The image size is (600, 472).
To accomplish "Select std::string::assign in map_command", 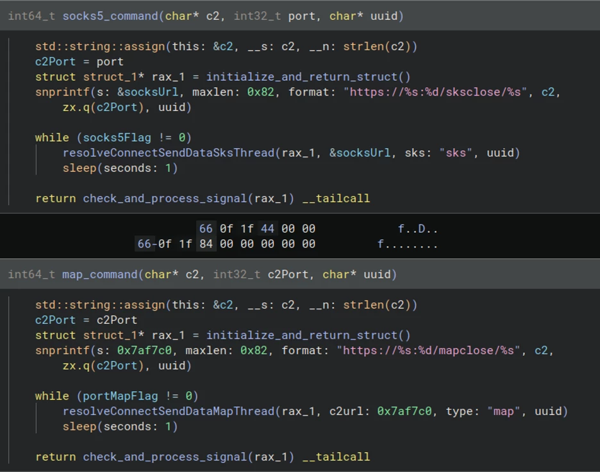I will click(100, 305).
